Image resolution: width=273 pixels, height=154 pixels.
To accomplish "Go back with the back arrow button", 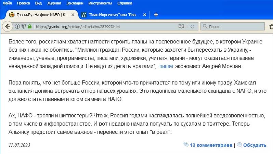I will point(7,26).
